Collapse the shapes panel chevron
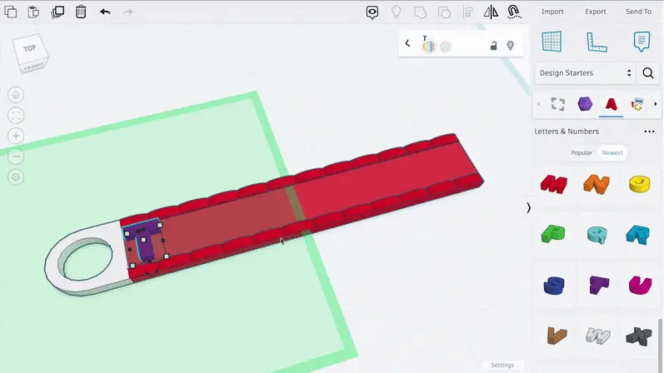 [528, 207]
